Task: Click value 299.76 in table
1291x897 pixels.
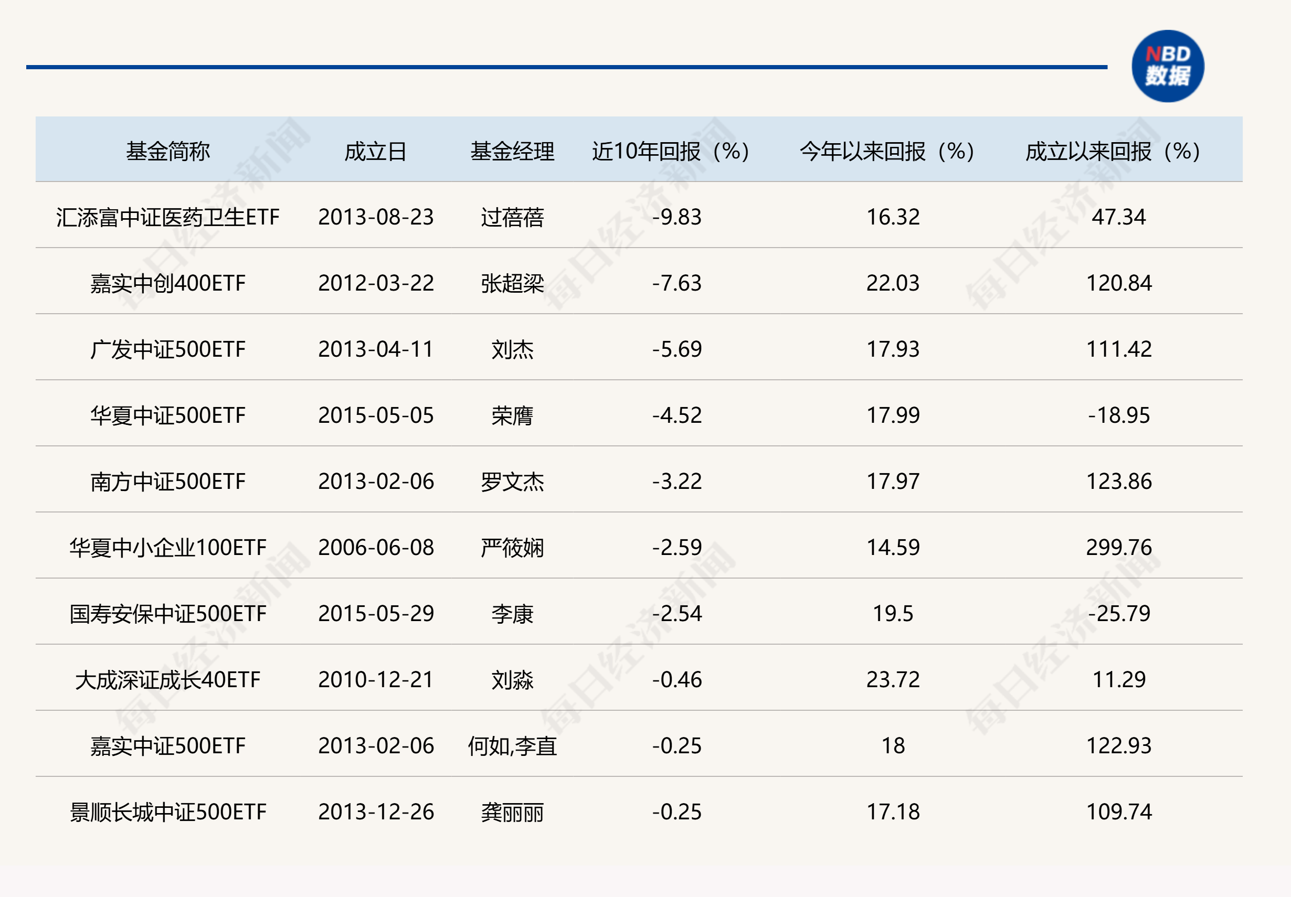Action: (1118, 548)
